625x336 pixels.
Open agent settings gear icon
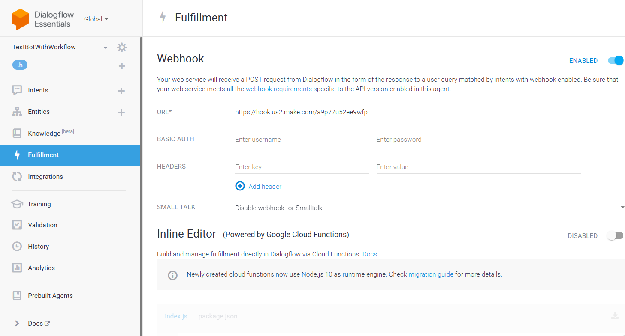coord(122,47)
